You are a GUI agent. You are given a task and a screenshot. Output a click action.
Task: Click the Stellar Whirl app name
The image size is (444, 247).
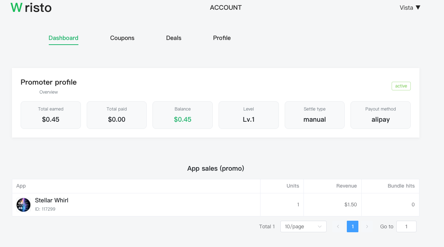[x=52, y=201]
